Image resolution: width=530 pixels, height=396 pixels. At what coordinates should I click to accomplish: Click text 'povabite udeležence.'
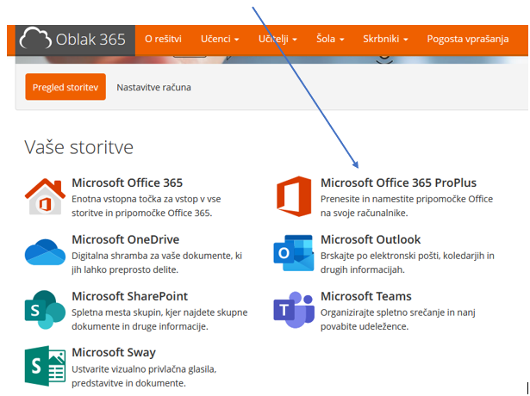point(365,326)
